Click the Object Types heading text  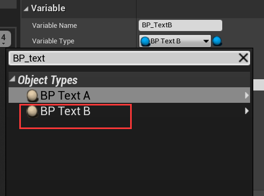[x=48, y=80]
